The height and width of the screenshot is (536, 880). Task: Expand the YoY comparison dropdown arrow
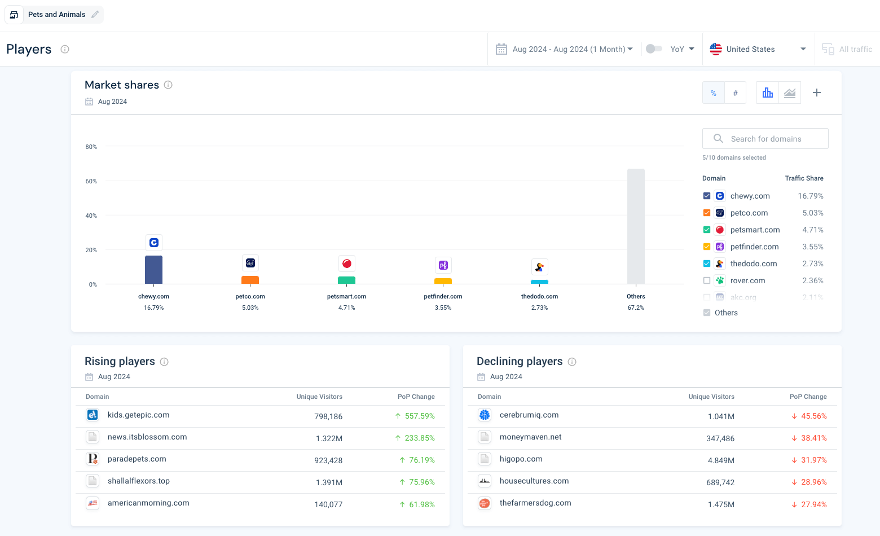pos(692,49)
